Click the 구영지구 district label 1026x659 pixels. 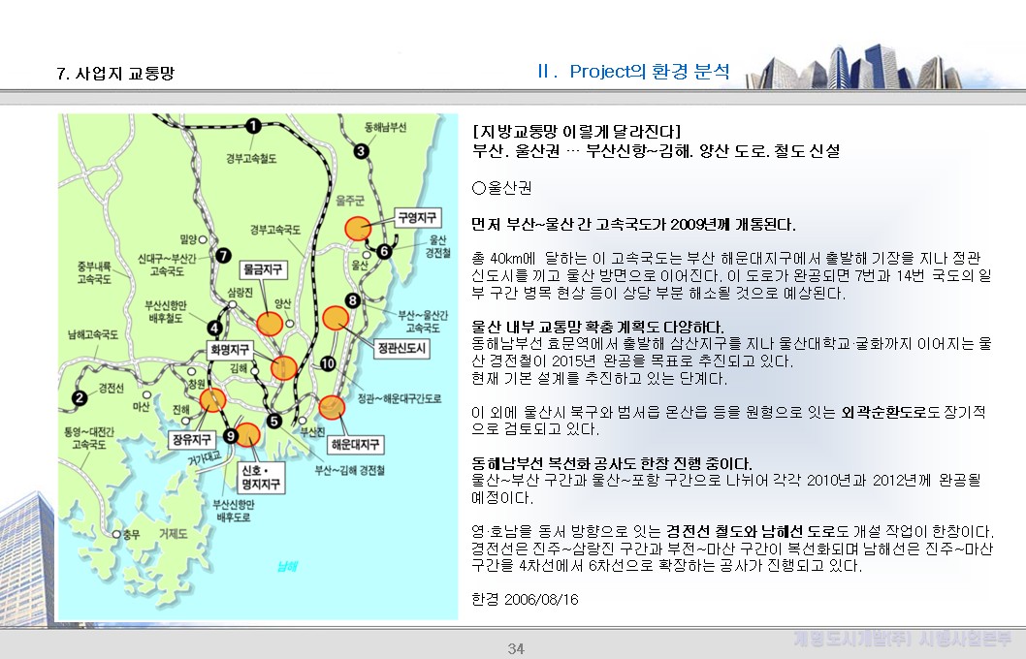coord(419,217)
